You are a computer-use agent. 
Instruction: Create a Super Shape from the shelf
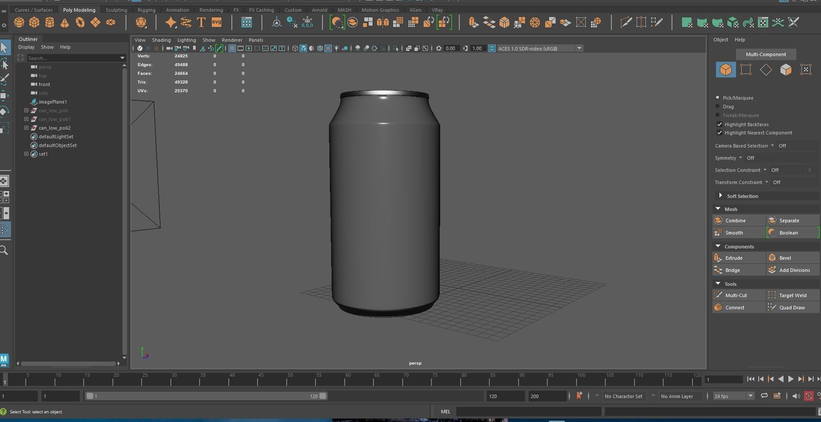[x=171, y=22]
